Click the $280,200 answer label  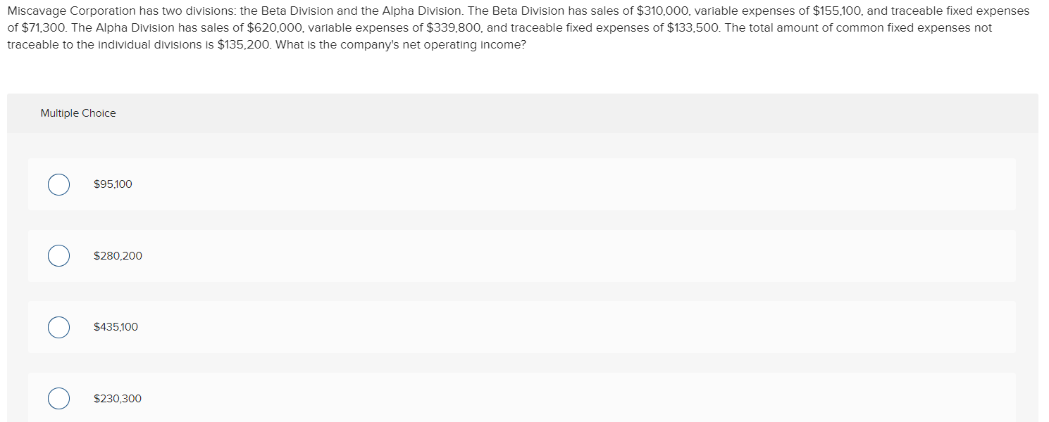pyautogui.click(x=118, y=255)
